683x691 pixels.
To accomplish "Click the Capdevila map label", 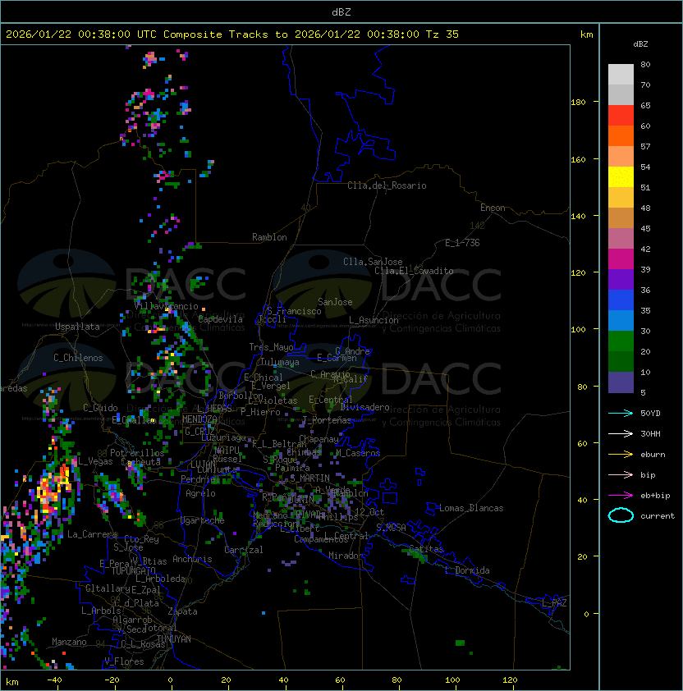I will pyautogui.click(x=220, y=319).
